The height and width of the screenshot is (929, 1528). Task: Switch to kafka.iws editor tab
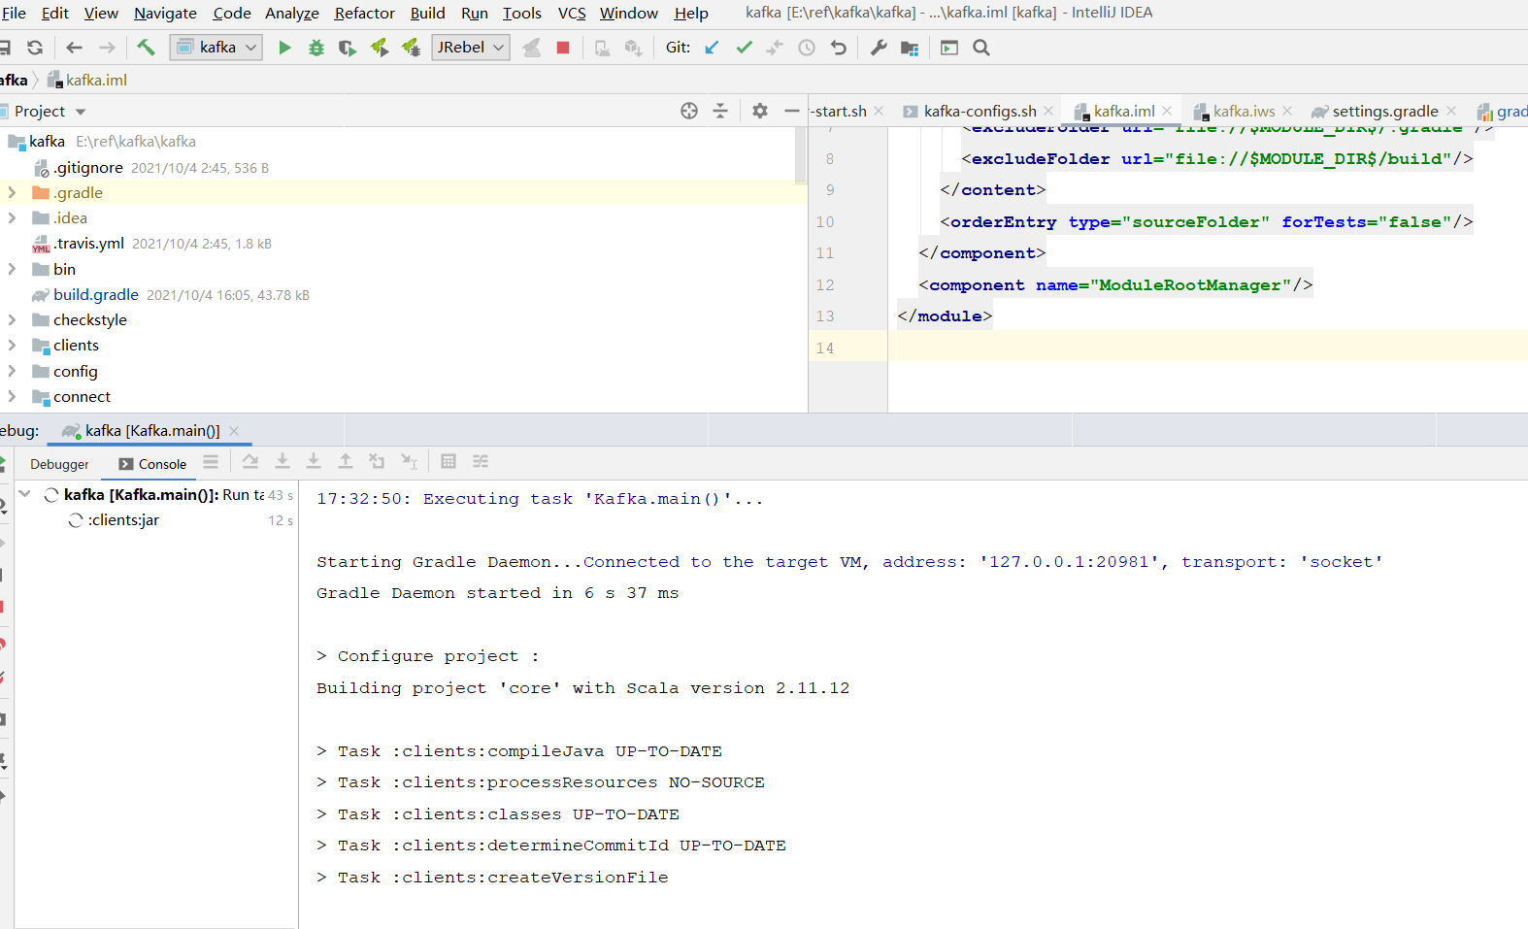(1244, 111)
